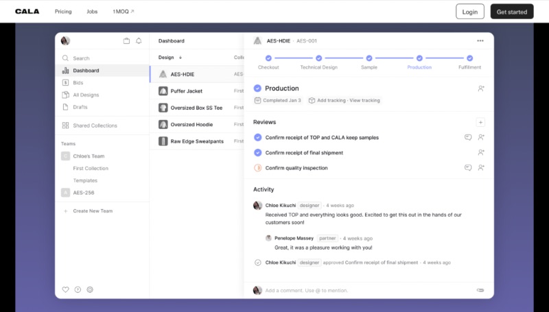This screenshot has height=312, width=549.
Task: Click the Drafts page icon
Action: 65,107
